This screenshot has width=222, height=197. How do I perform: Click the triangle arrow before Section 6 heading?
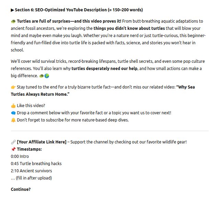(13, 10)
